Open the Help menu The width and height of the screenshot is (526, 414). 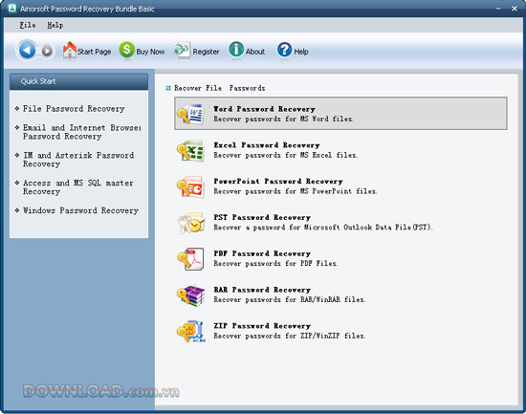55,25
